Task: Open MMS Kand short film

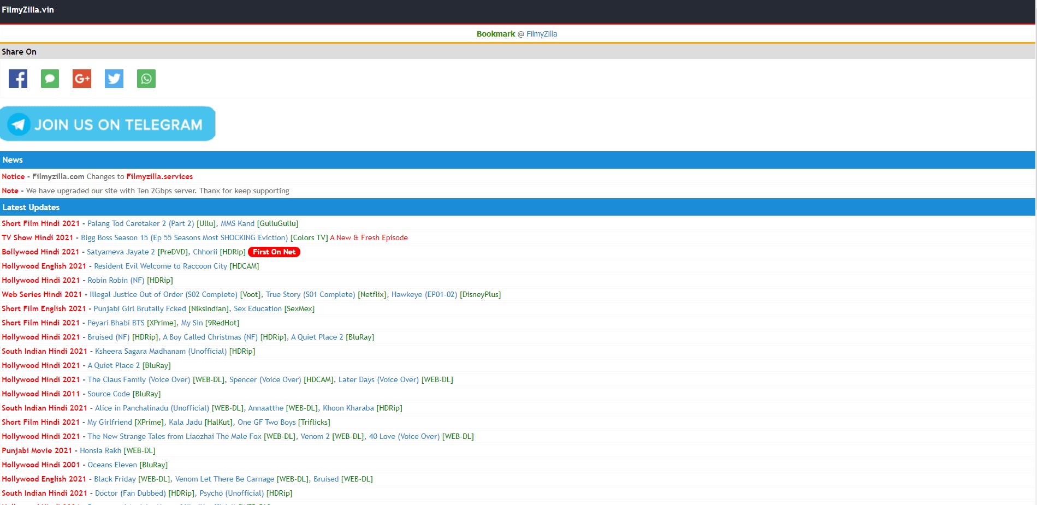Action: click(238, 223)
